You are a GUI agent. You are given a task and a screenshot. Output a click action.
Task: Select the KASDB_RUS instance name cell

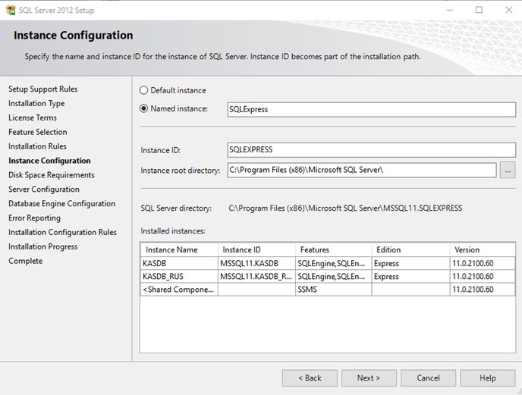pos(179,276)
